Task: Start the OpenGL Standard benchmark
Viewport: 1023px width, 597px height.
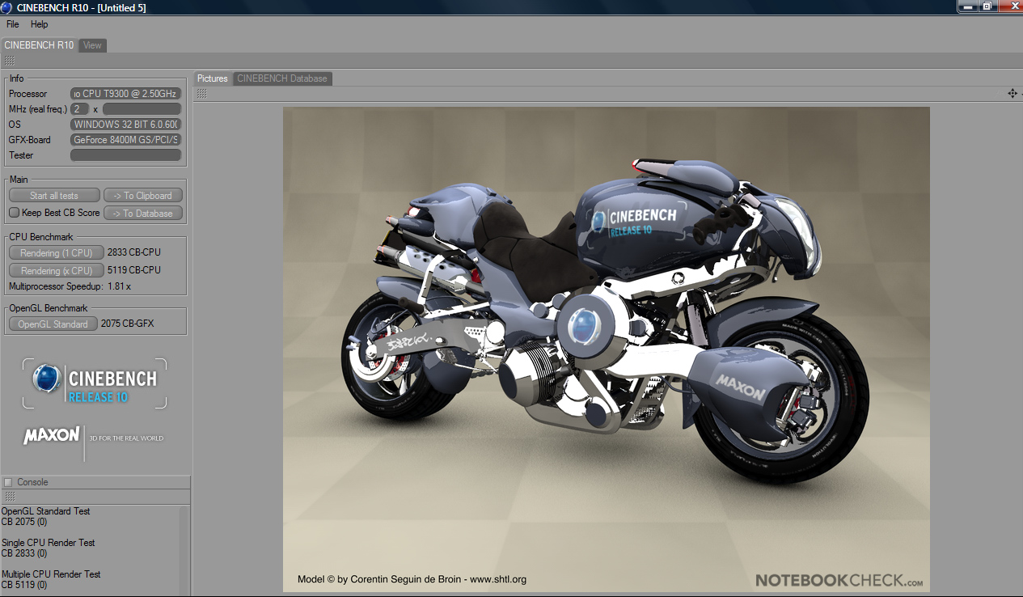Action: coord(53,324)
